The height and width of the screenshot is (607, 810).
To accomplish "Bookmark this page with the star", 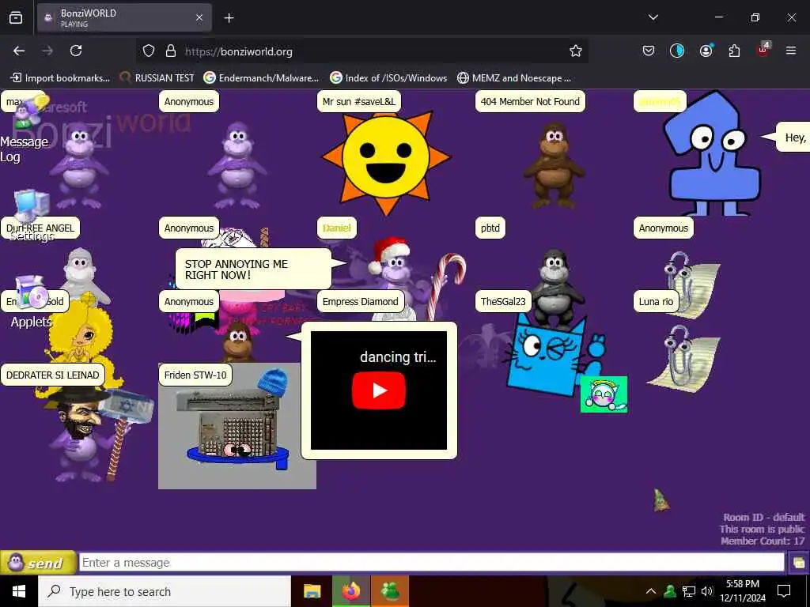I will [576, 51].
